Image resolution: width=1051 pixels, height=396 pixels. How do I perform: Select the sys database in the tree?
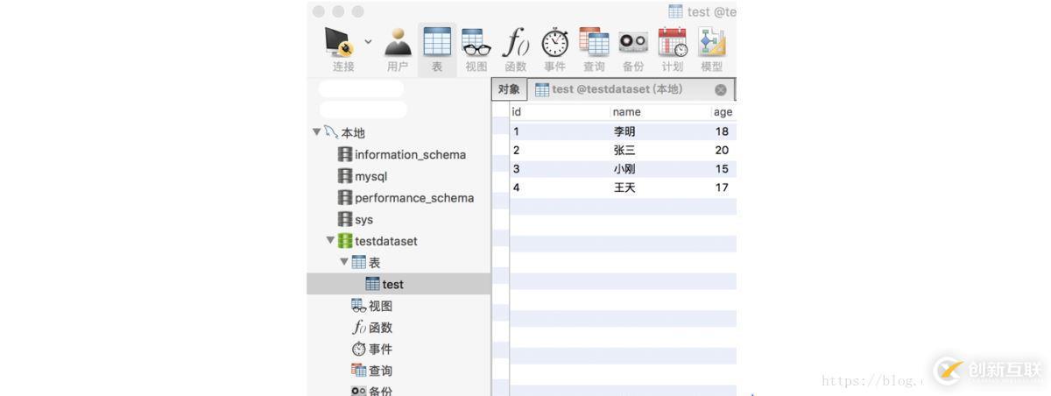pyautogui.click(x=363, y=219)
